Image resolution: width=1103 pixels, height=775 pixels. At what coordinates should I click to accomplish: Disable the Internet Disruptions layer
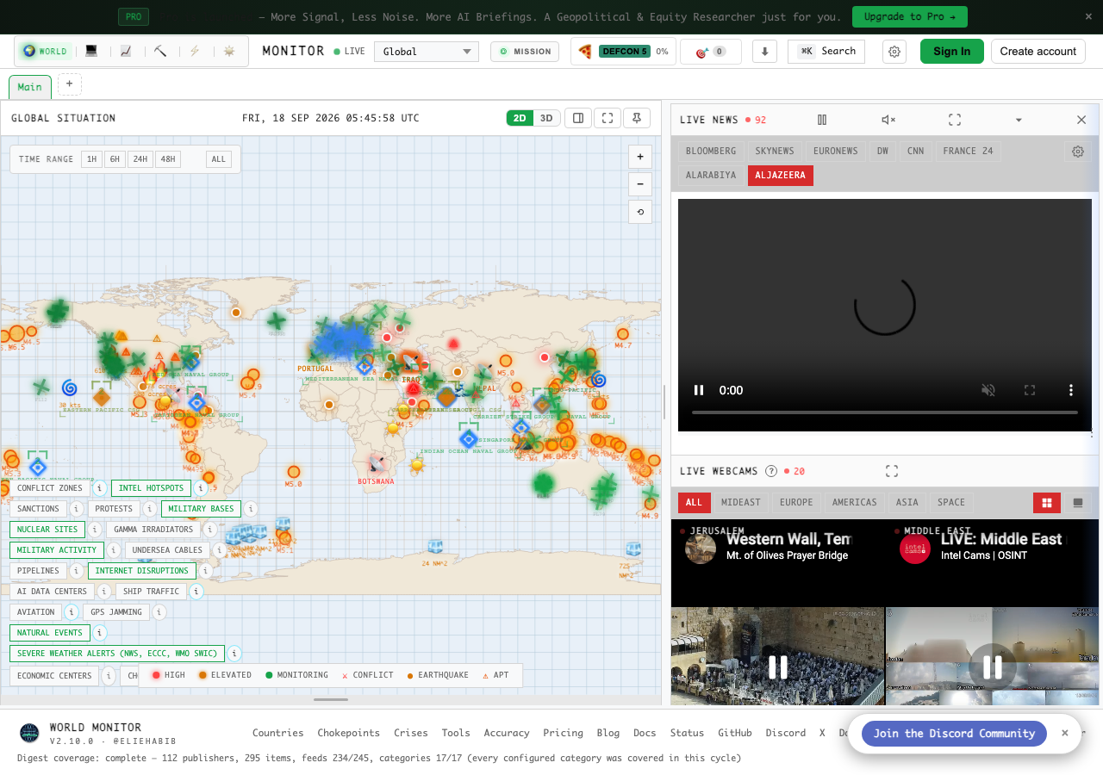click(141, 571)
